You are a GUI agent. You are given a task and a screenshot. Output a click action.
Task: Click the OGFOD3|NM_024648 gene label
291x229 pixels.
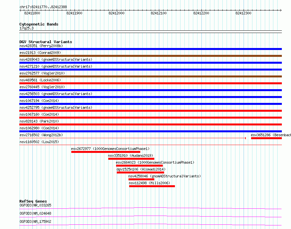[x=35, y=213]
